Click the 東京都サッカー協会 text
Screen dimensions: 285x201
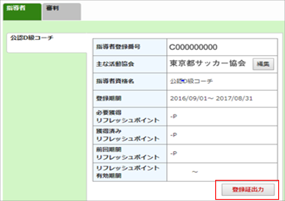coord(207,64)
